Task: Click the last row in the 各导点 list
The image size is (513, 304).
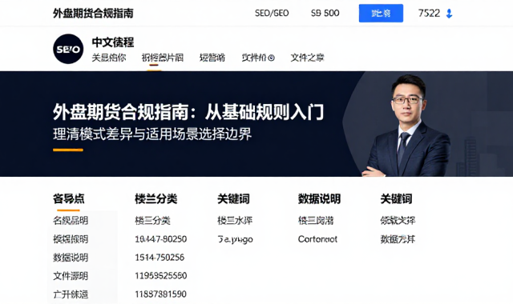Action: (x=71, y=294)
